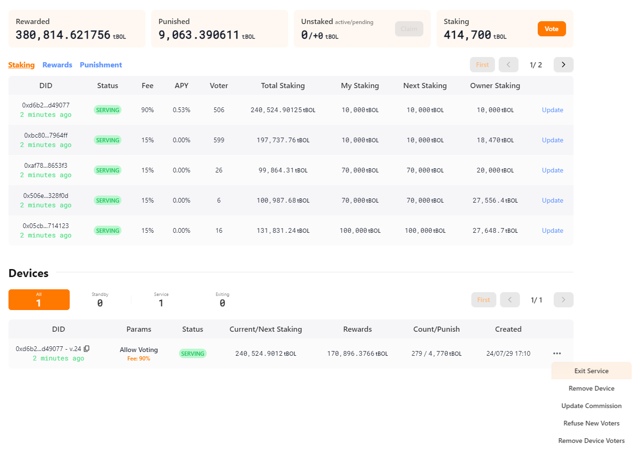639x458 pixels.
Task: Click previous page arrow in staking list
Action: 509,65
